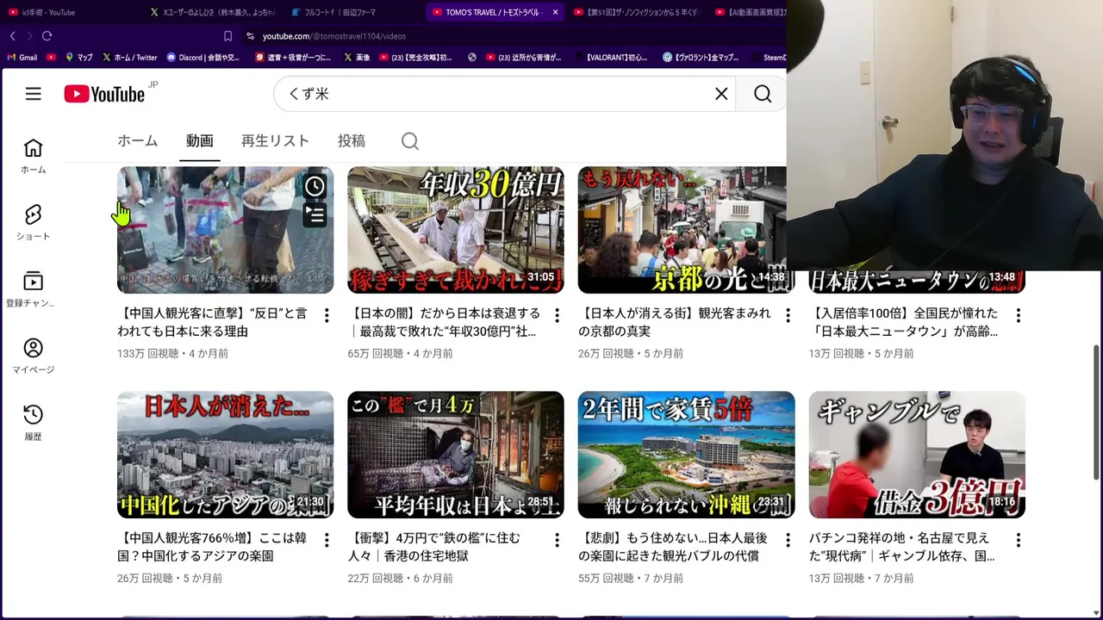Play the ギャンブルで借金3億円 thumbnail video
The height and width of the screenshot is (620, 1103).
917,455
